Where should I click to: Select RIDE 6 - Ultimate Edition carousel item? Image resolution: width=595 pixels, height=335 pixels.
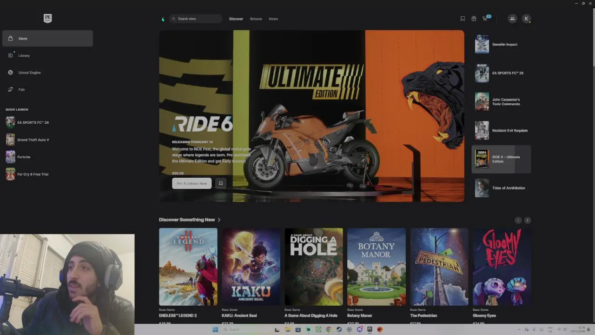(x=501, y=159)
